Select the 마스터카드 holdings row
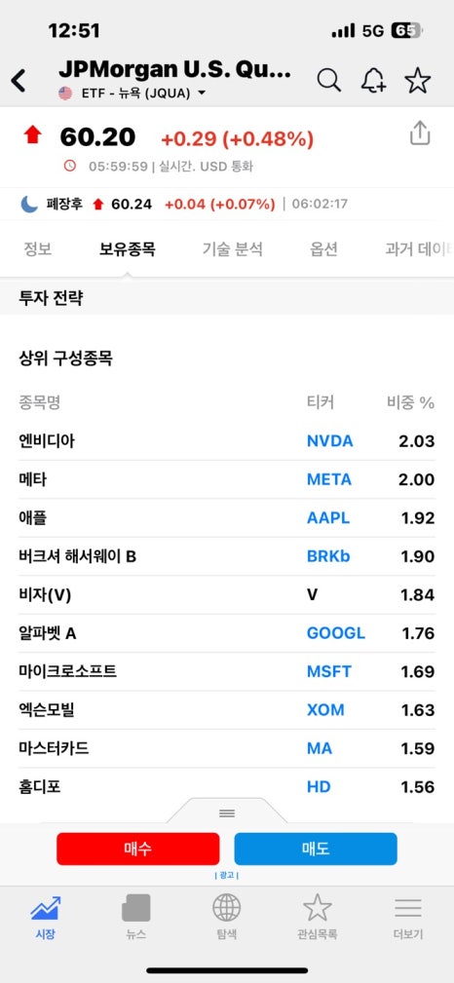This screenshot has width=454, height=983. pos(226,748)
